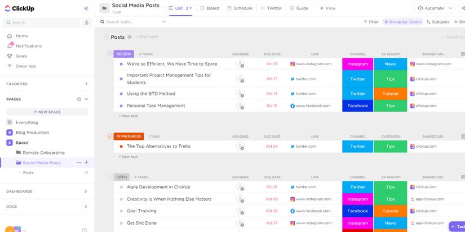Open the Social Media Posts ellipsis menu
The width and height of the screenshot is (465, 232).
click(79, 162)
